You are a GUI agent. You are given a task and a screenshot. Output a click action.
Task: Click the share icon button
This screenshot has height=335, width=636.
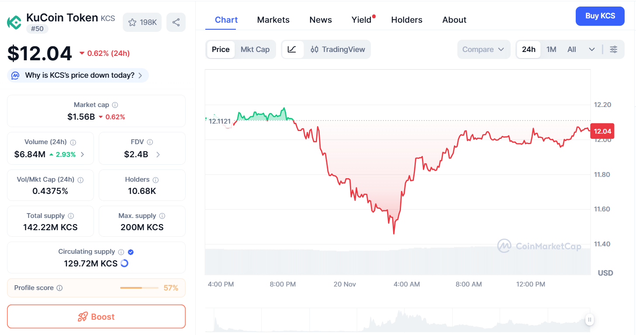pos(176,22)
